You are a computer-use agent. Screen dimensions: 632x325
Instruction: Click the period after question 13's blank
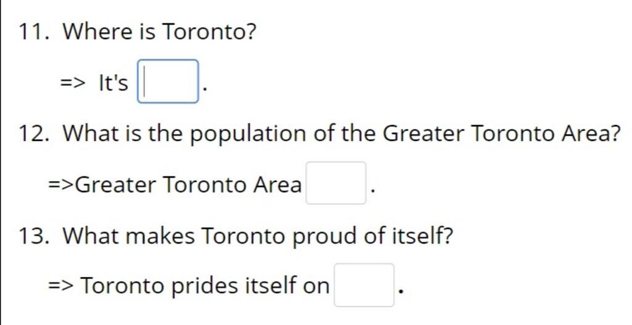point(400,293)
